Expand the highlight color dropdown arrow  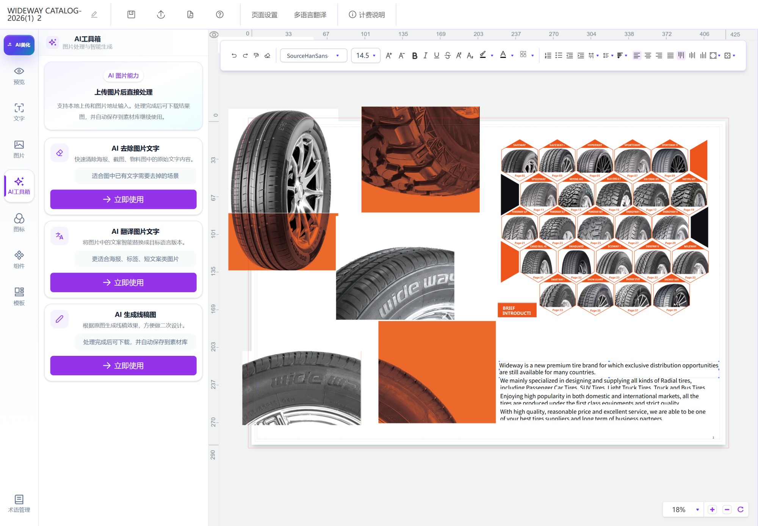pyautogui.click(x=492, y=56)
